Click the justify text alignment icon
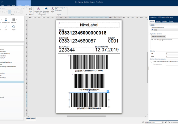Screen dimensions: 178x124 click(x=17, y=12)
